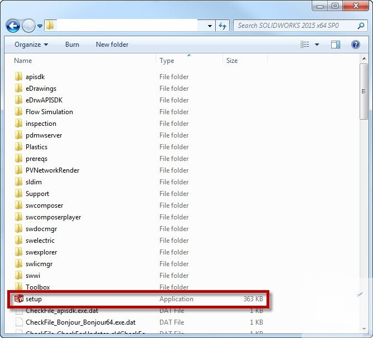Select the swelectric folder name

[x=40, y=241]
